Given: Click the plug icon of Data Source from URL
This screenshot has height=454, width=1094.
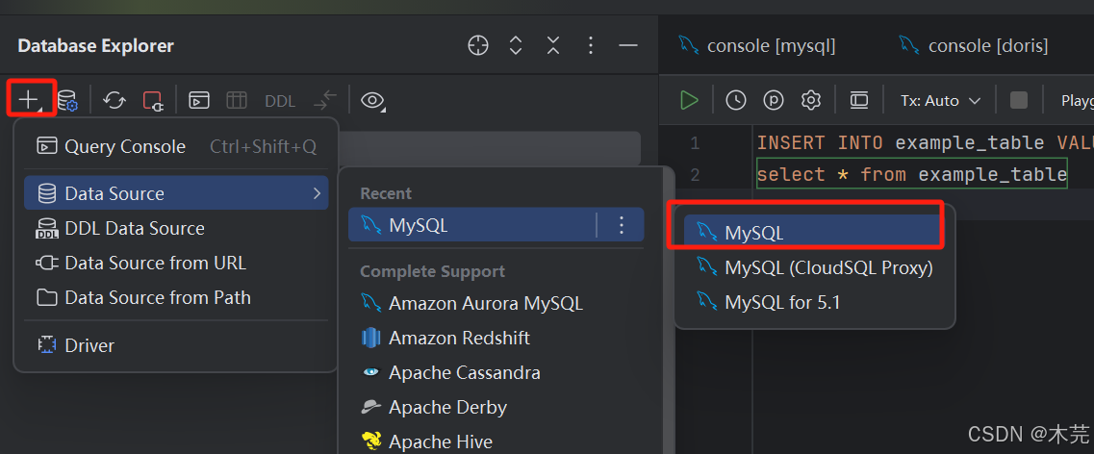Looking at the screenshot, I should (x=47, y=263).
